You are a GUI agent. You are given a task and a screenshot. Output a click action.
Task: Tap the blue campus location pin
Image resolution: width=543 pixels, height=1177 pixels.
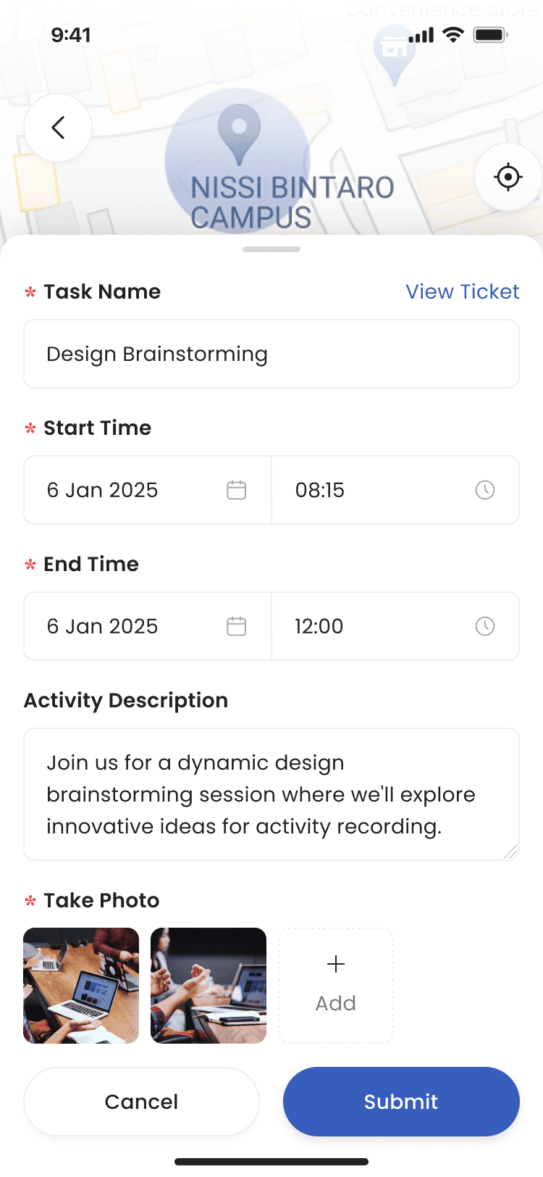[239, 132]
